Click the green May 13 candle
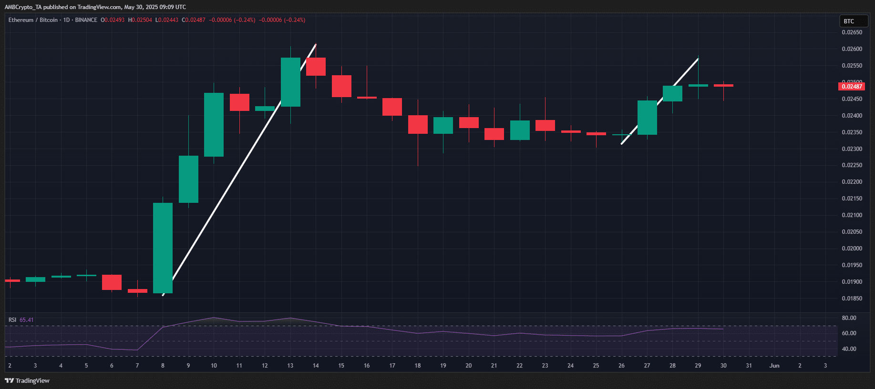Image resolution: width=875 pixels, height=389 pixels. 290,82
